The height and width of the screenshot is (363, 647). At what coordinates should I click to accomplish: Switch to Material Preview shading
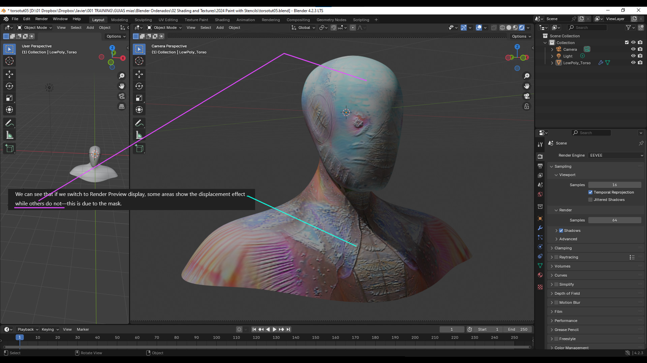pos(515,28)
